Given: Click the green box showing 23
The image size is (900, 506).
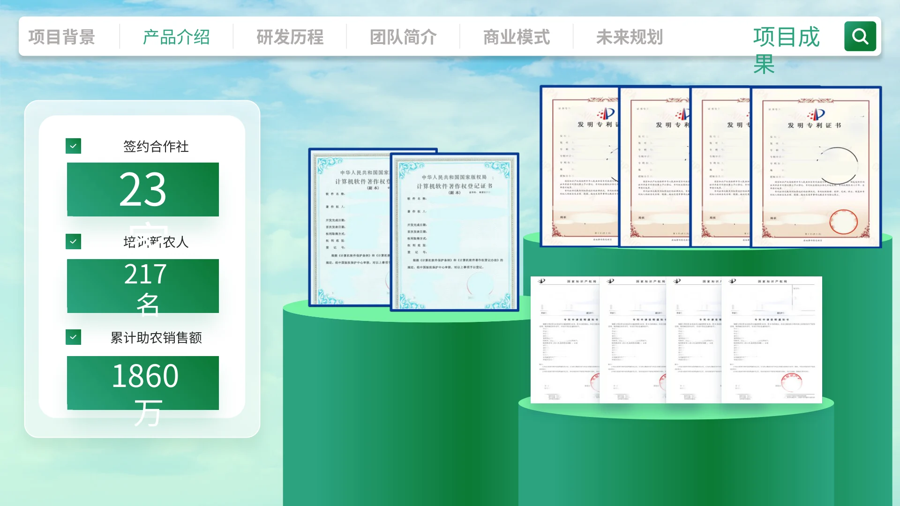Looking at the screenshot, I should click(x=143, y=189).
